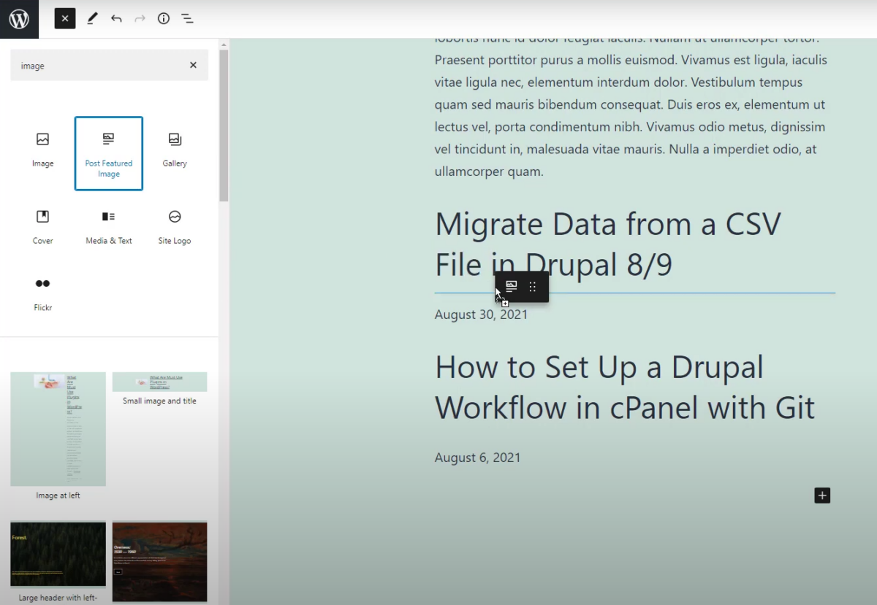Open 'How to Set Up a Drupal Workflow' title
The height and width of the screenshot is (605, 877).
tap(625, 388)
